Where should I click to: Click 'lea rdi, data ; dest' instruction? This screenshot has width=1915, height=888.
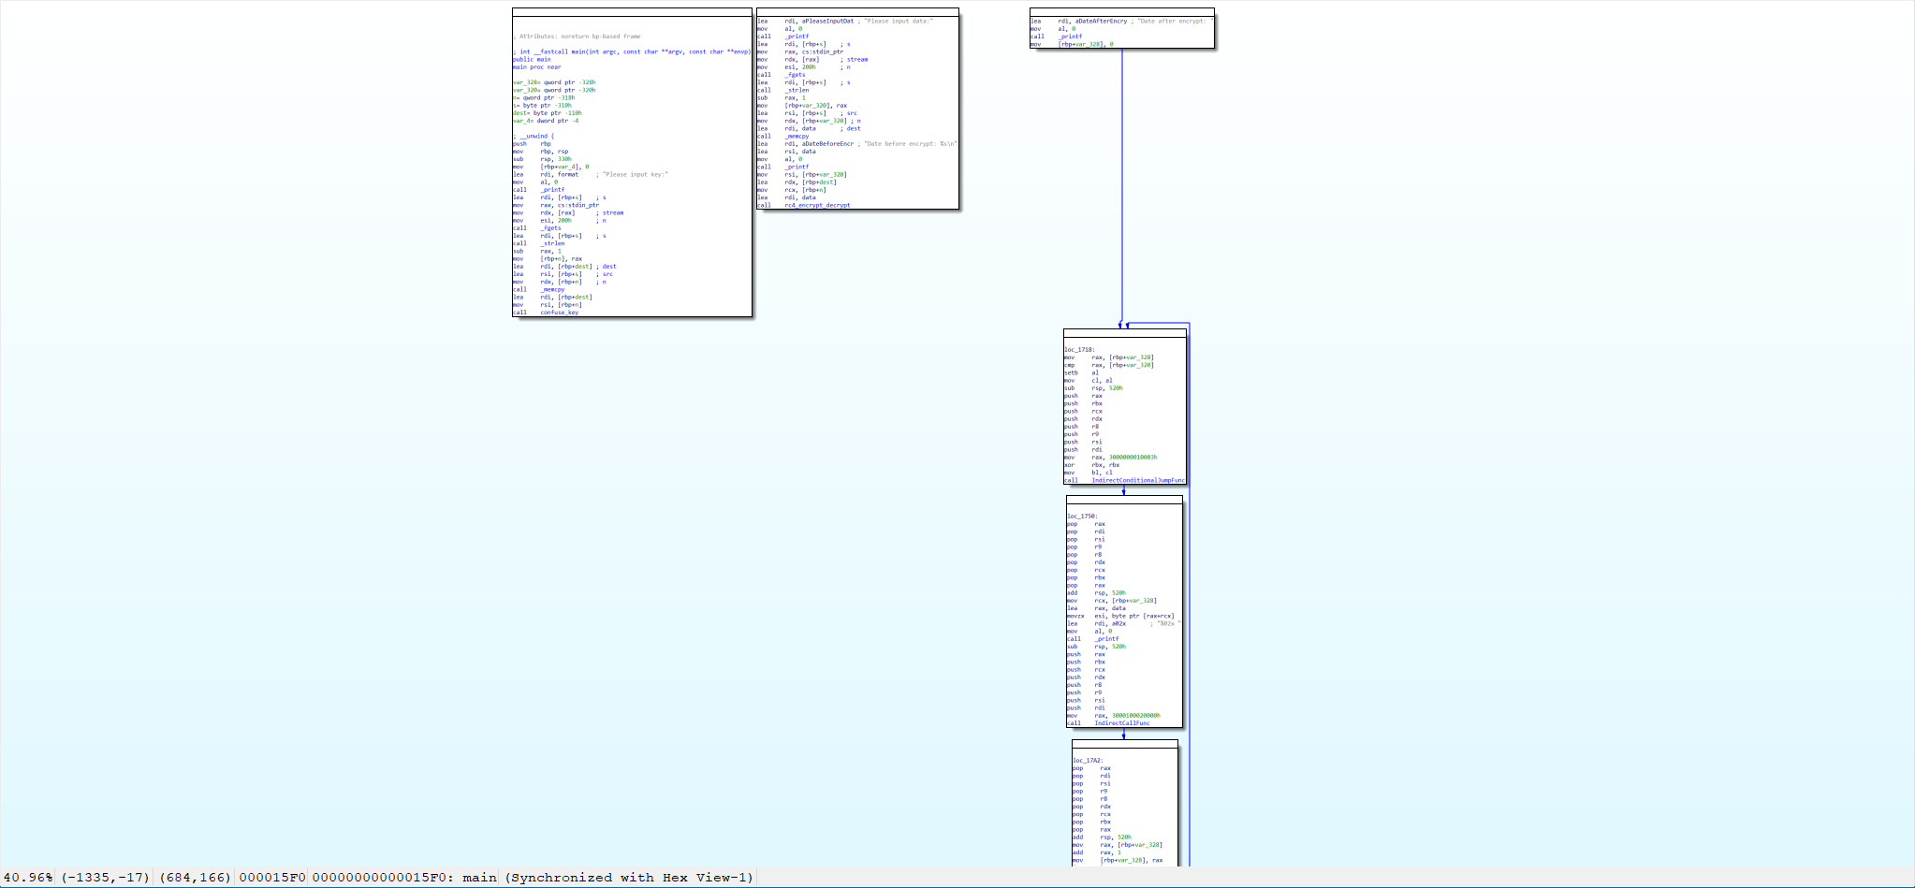(809, 128)
